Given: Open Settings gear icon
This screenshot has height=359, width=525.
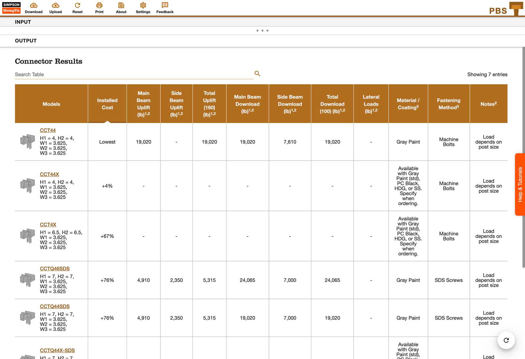Looking at the screenshot, I should 143,6.
